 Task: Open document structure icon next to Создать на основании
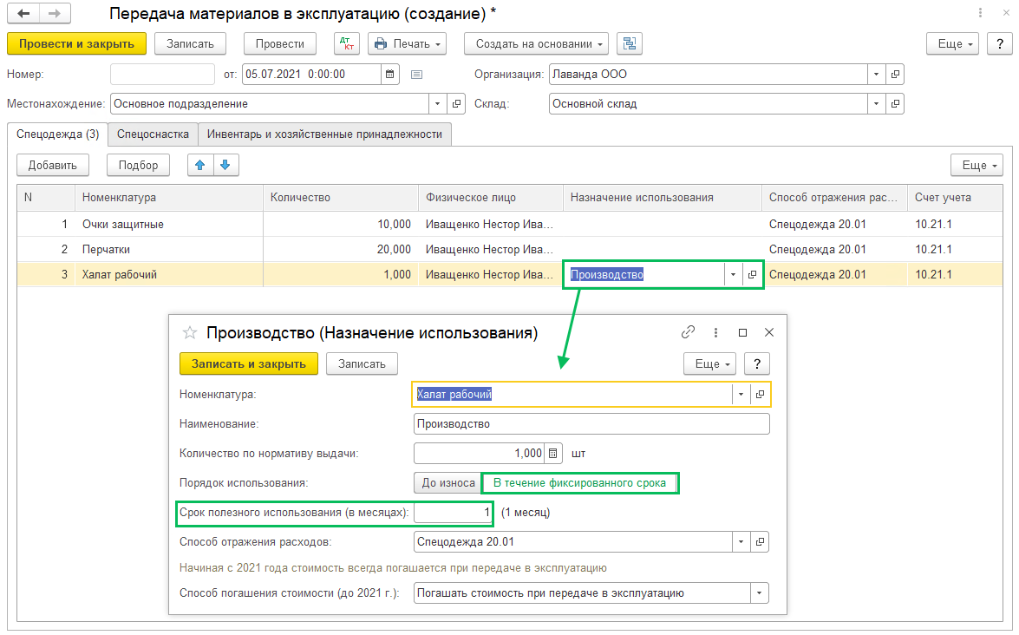(x=629, y=43)
